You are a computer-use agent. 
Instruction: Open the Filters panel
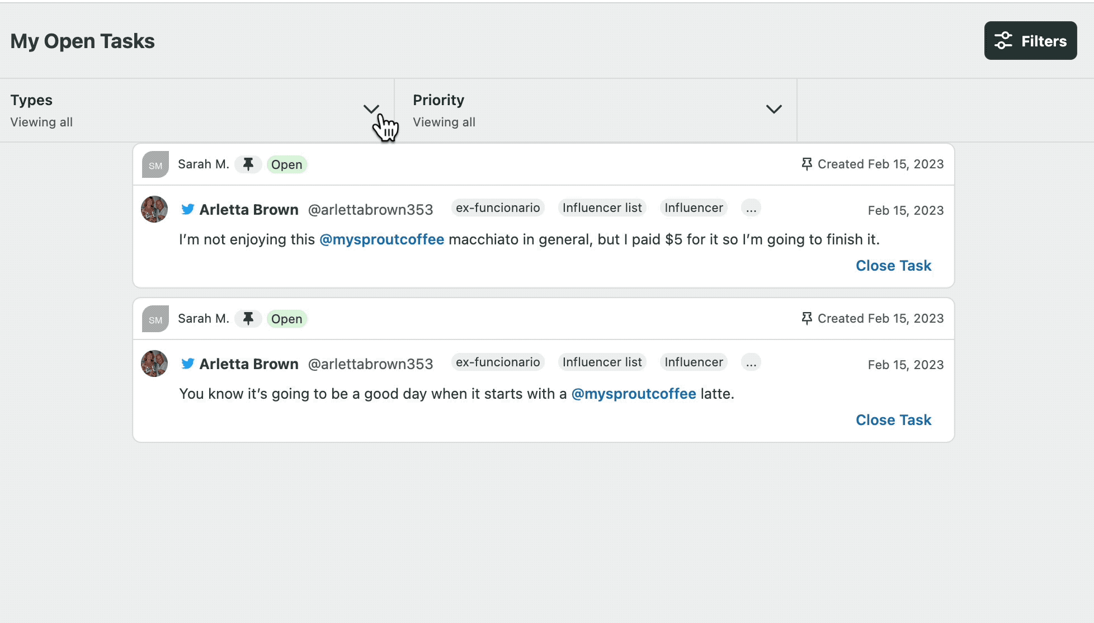coord(1030,40)
